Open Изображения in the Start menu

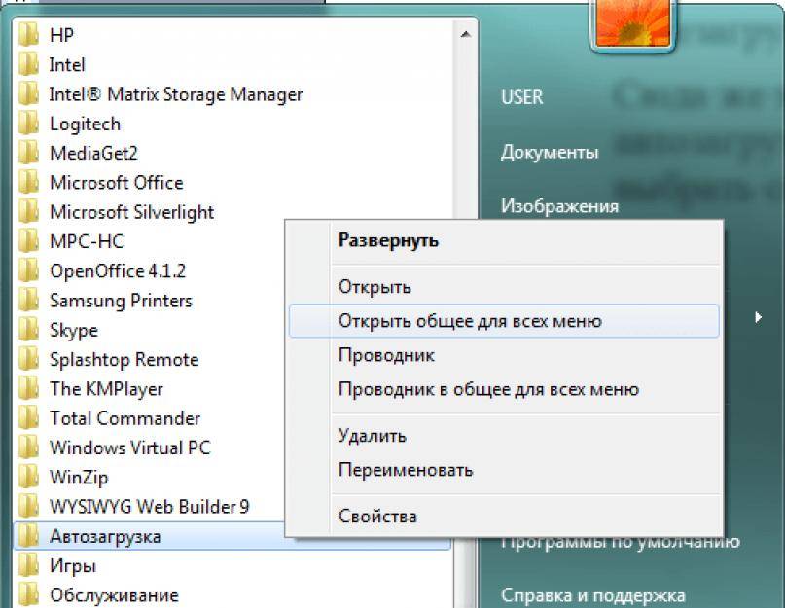559,206
